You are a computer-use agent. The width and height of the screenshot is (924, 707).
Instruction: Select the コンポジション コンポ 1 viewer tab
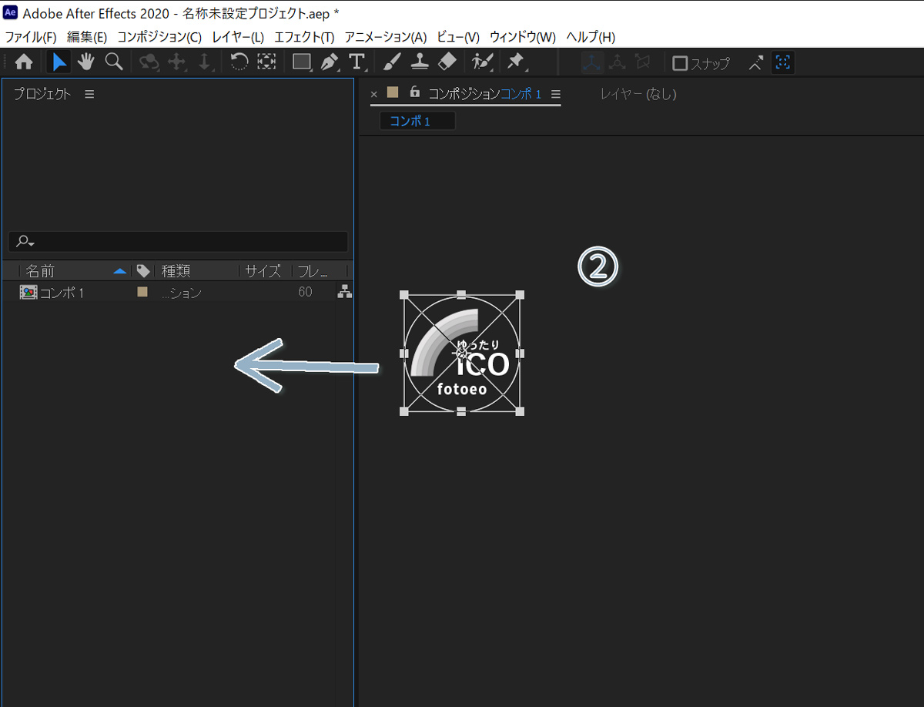pos(484,94)
